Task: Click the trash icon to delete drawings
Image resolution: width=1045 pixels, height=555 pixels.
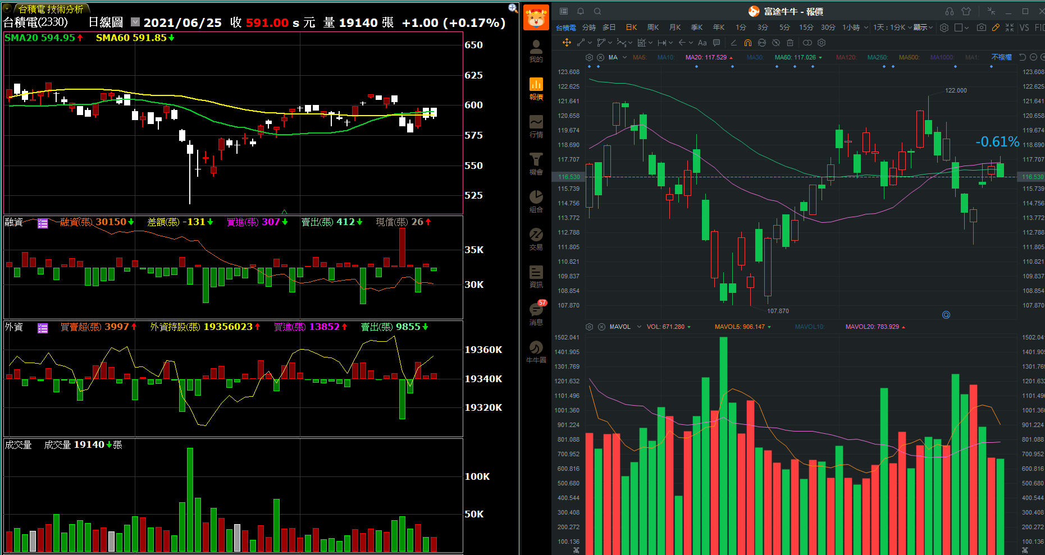Action: [x=790, y=43]
